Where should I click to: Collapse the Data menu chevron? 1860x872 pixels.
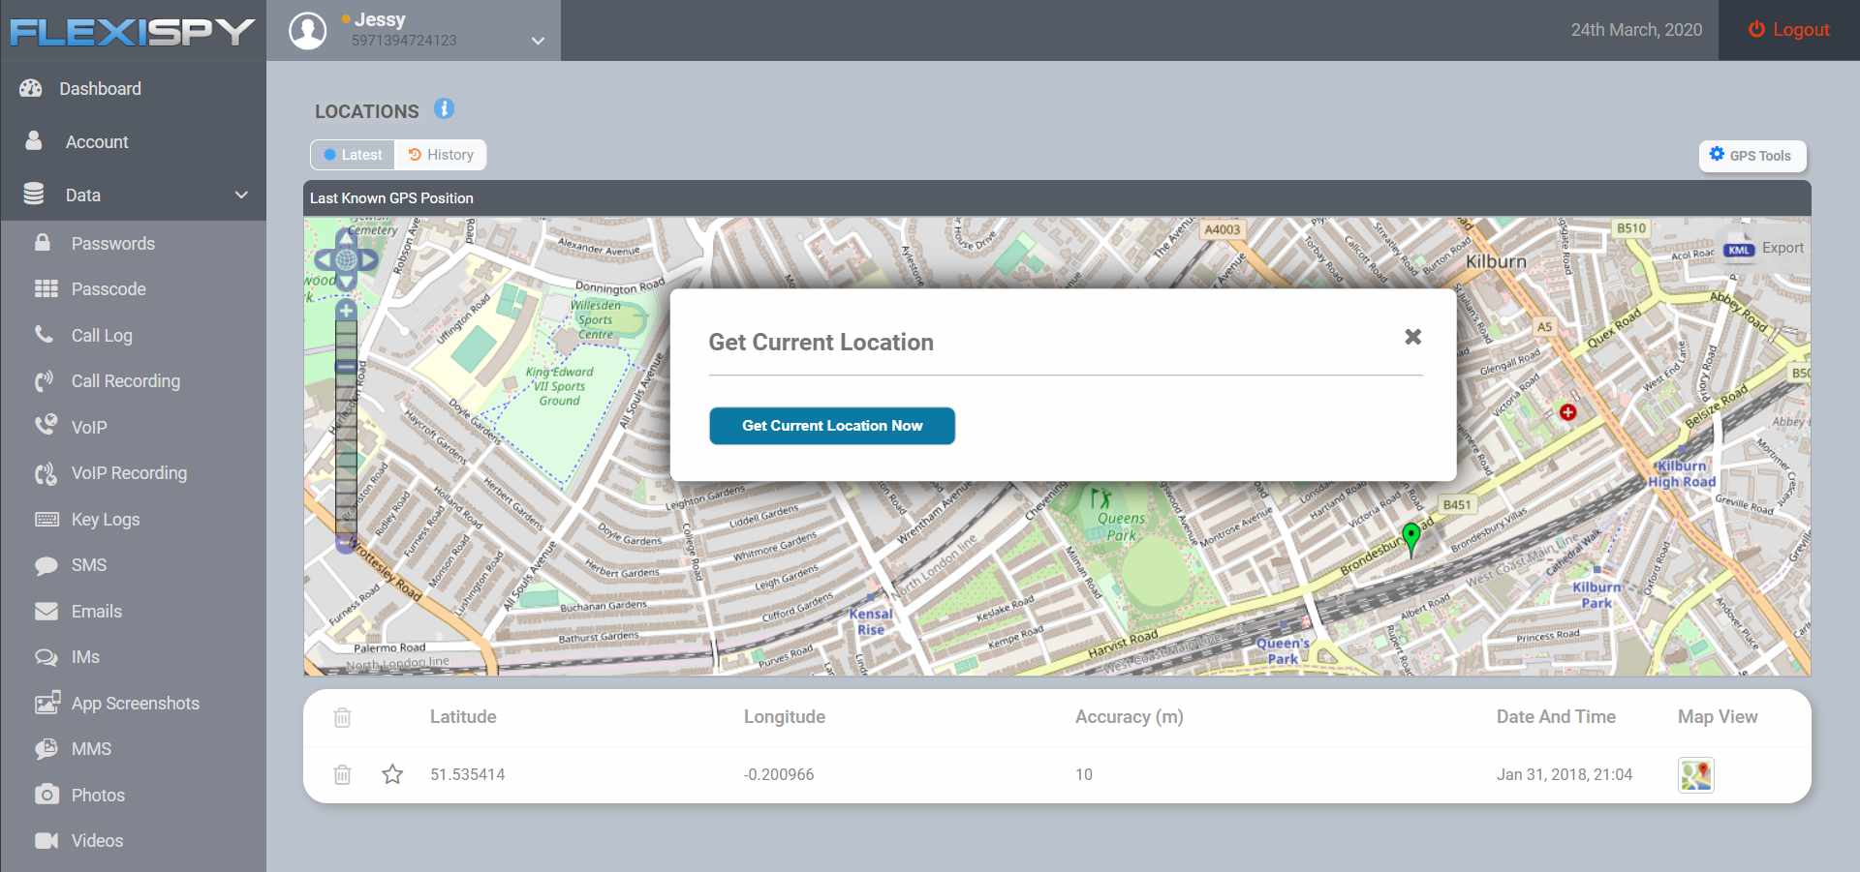click(x=241, y=195)
